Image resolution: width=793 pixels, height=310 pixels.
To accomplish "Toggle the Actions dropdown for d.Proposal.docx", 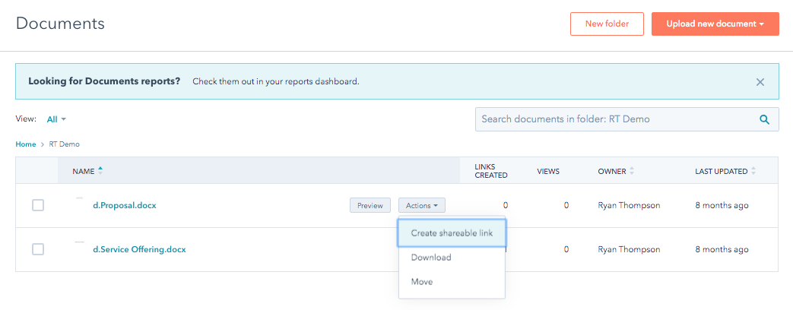I will coord(422,205).
